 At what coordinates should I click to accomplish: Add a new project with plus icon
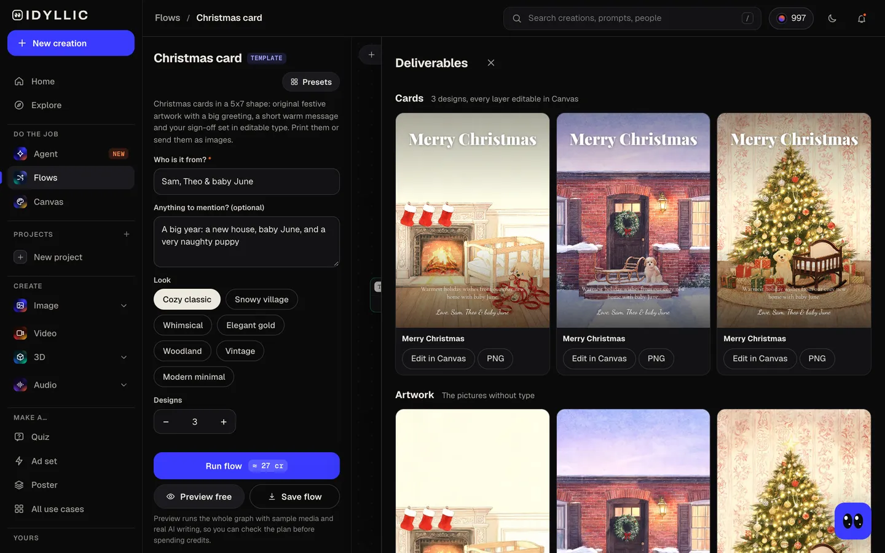pyautogui.click(x=127, y=234)
